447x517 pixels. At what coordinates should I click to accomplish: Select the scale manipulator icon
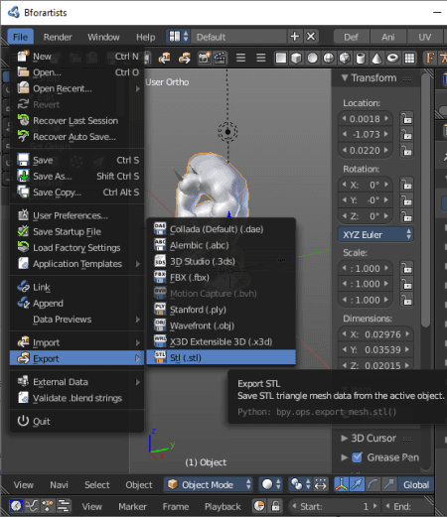pos(389,484)
